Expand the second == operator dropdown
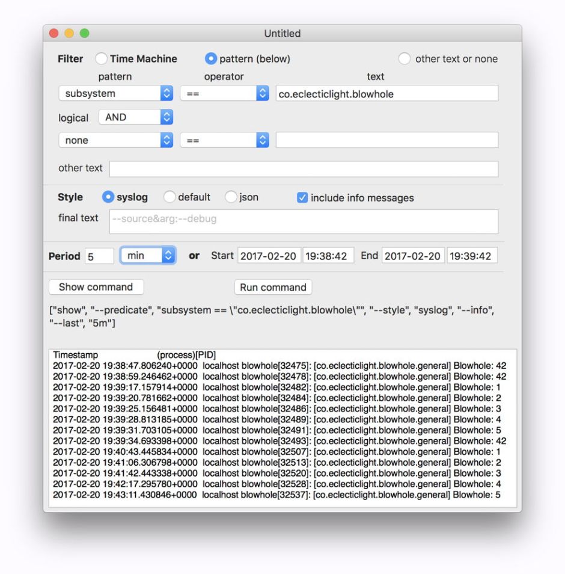565x574 pixels. coord(224,140)
